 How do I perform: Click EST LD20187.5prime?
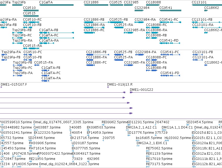point(73,146)
